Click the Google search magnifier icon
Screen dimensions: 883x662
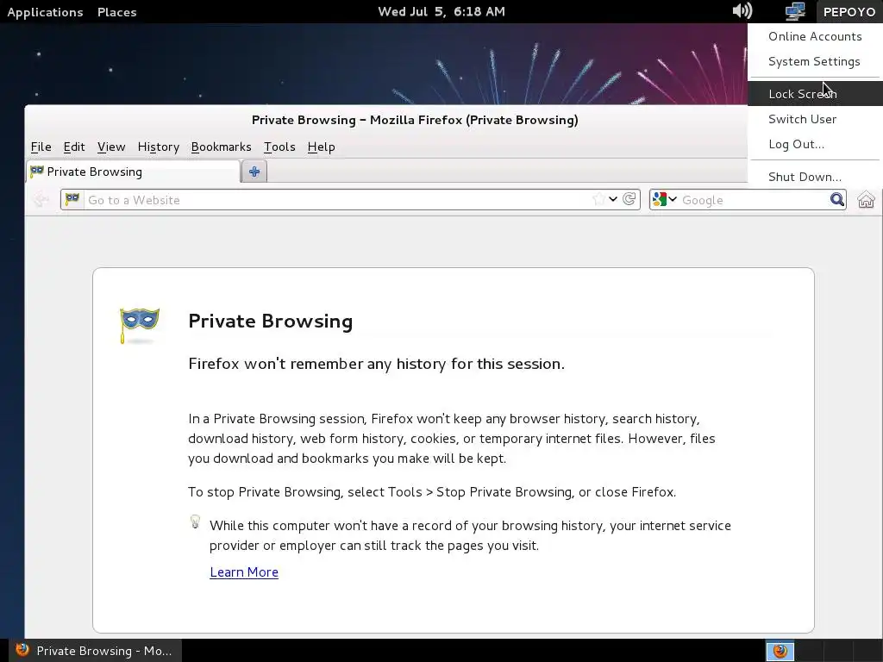pyautogui.click(x=836, y=199)
